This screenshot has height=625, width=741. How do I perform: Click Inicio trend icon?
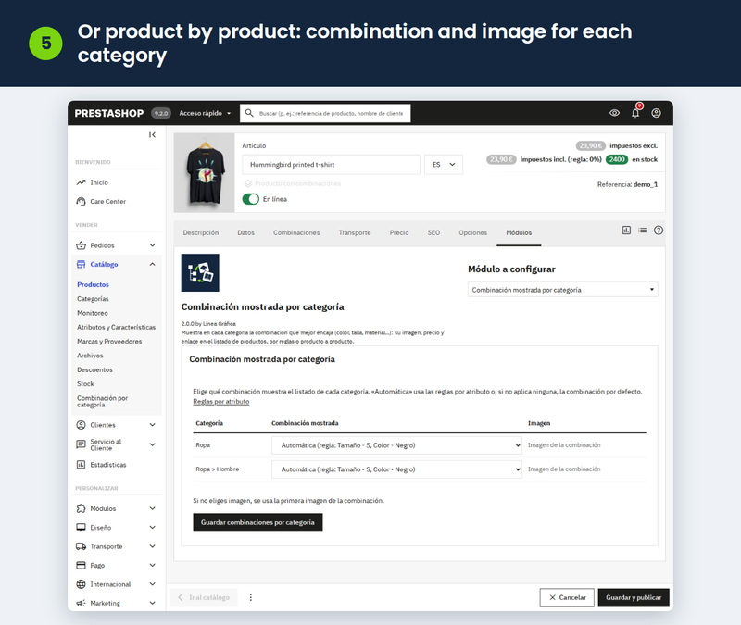(x=81, y=182)
